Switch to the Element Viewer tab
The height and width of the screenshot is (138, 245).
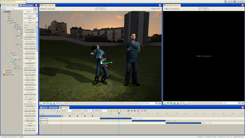click(x=26, y=5)
